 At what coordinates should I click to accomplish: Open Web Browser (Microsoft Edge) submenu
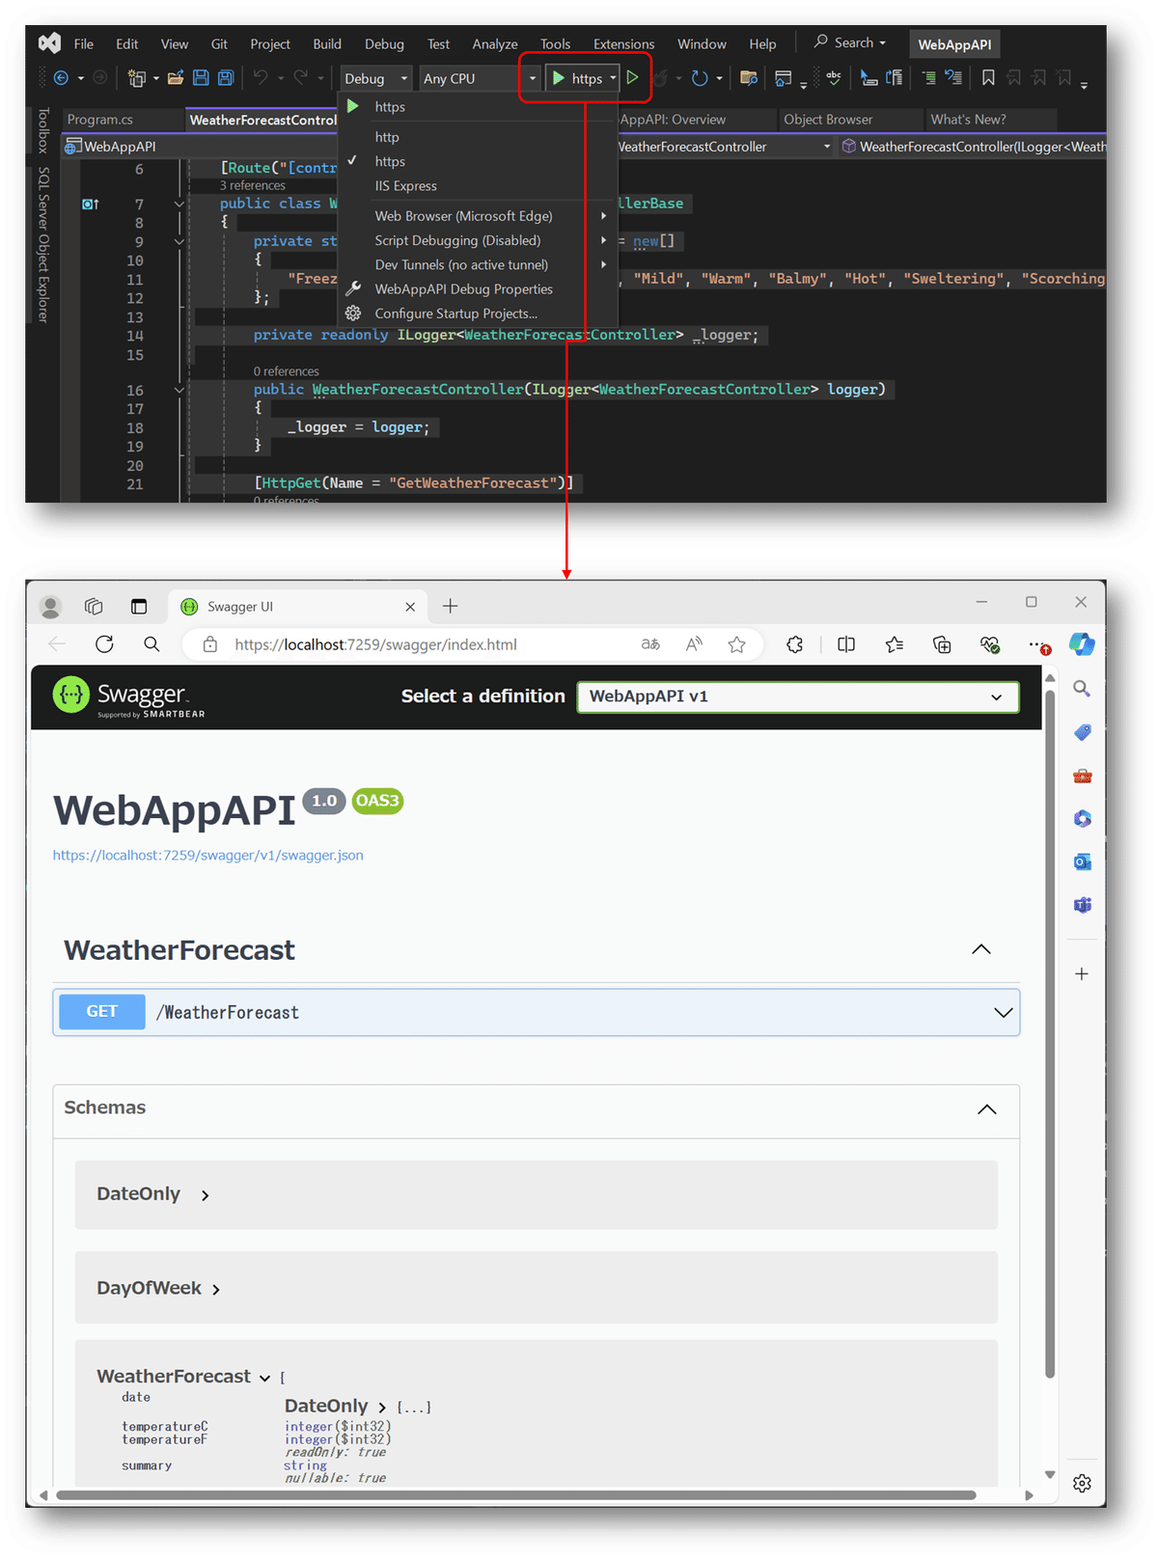tap(478, 216)
